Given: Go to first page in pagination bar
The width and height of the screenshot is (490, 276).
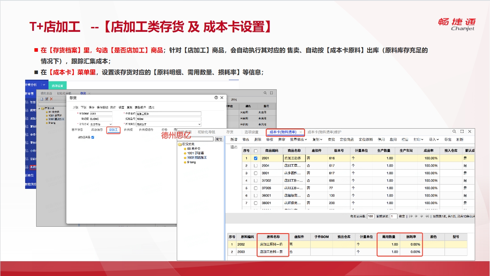Looking at the screenshot, I should [x=411, y=216].
